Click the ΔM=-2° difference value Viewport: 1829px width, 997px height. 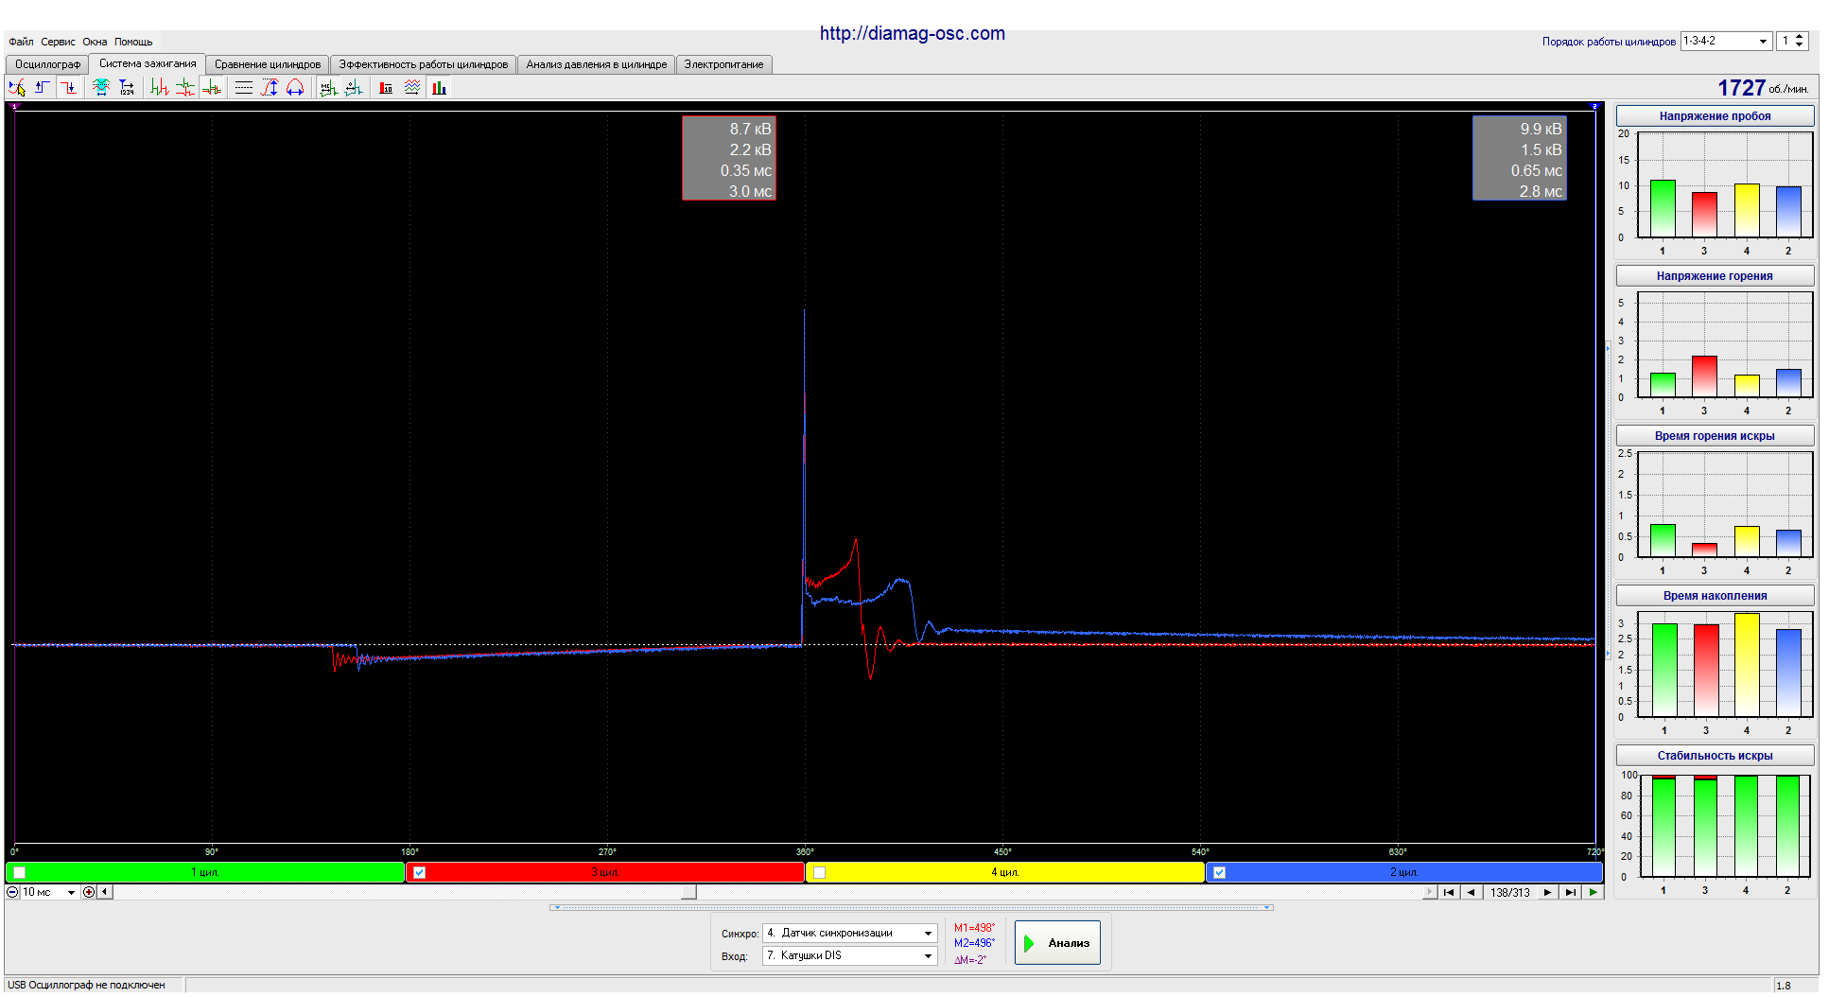click(x=970, y=959)
